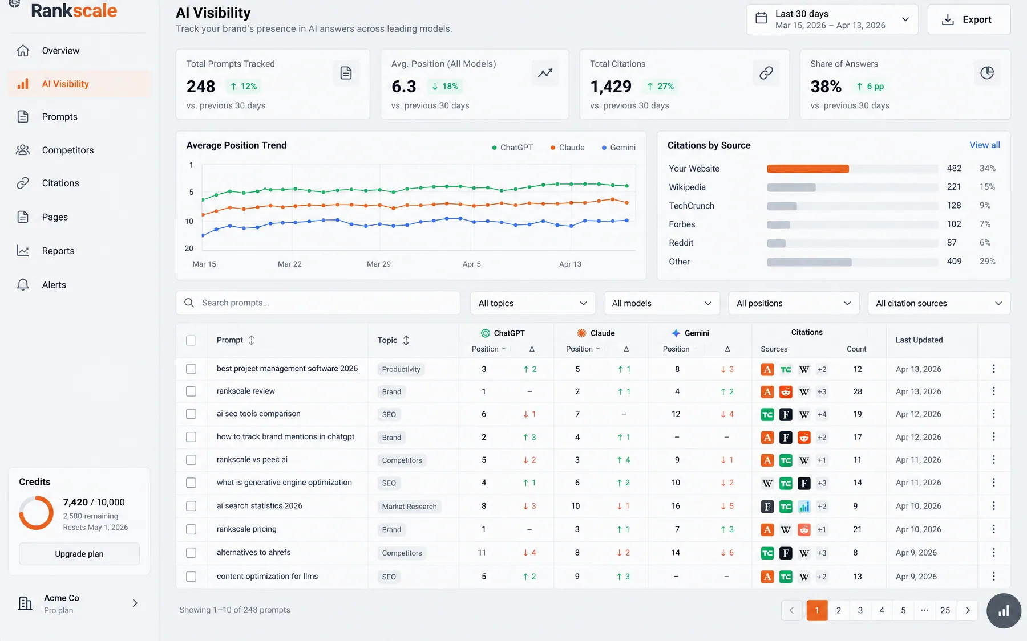Toggle ChatGPT series in chart legend

512,148
